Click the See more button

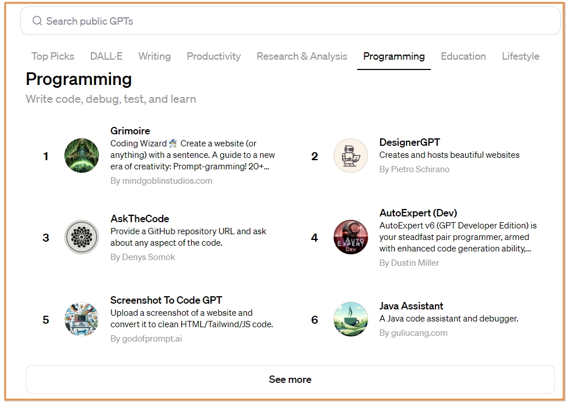coord(290,379)
